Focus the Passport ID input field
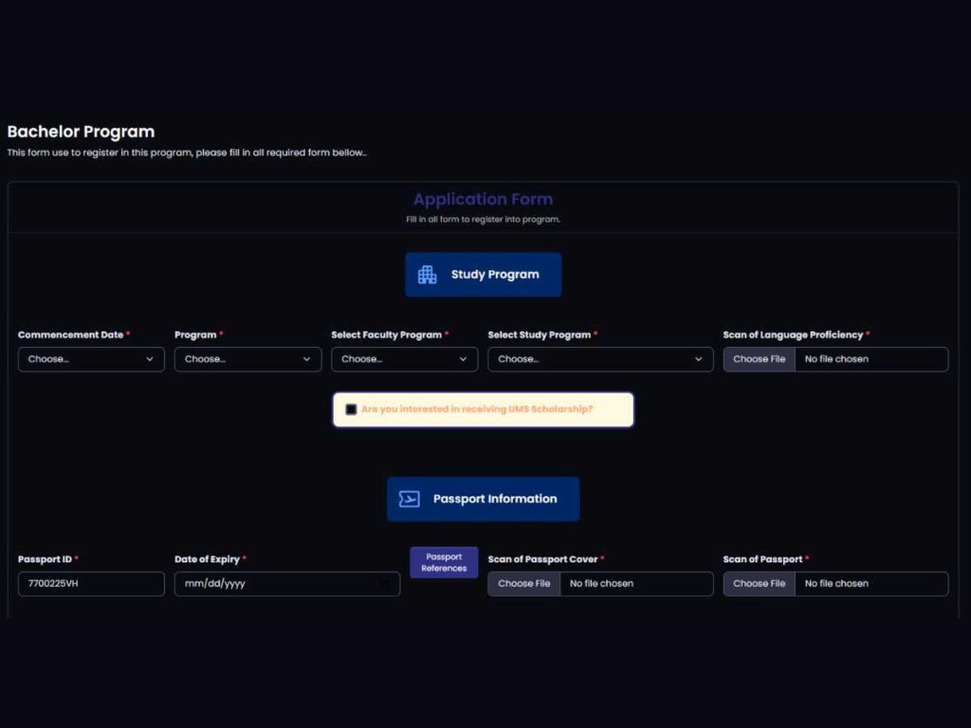The image size is (971, 728). 91,584
